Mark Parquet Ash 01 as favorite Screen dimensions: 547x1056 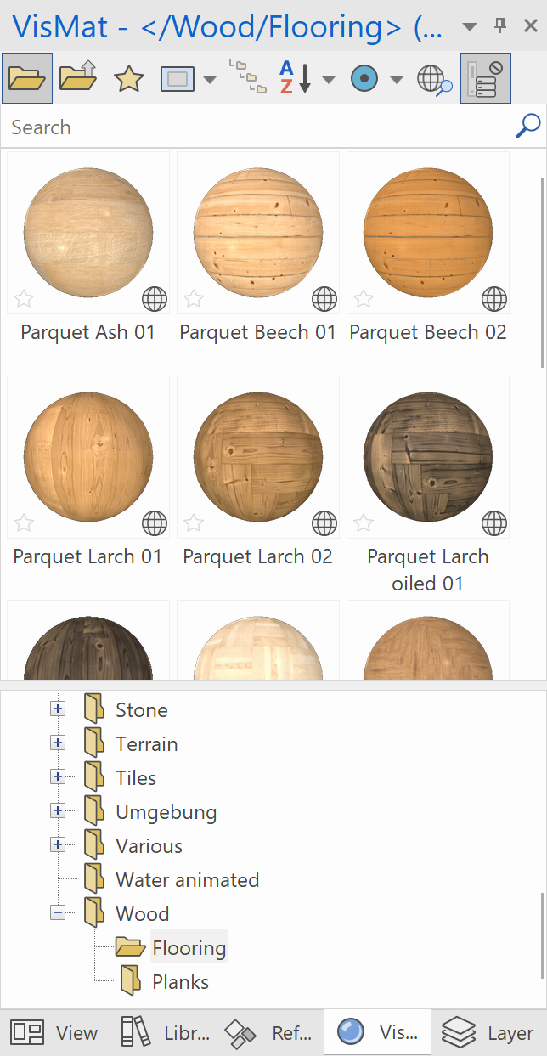[x=24, y=299]
